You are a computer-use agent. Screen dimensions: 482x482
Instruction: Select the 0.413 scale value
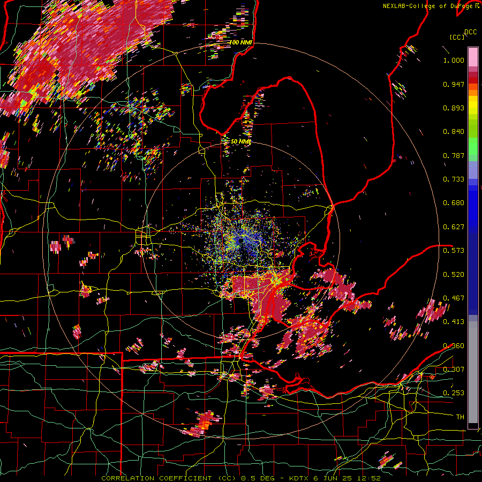click(454, 322)
